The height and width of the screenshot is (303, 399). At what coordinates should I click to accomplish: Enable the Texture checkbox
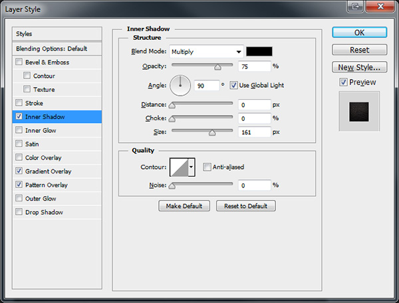[x=27, y=89]
